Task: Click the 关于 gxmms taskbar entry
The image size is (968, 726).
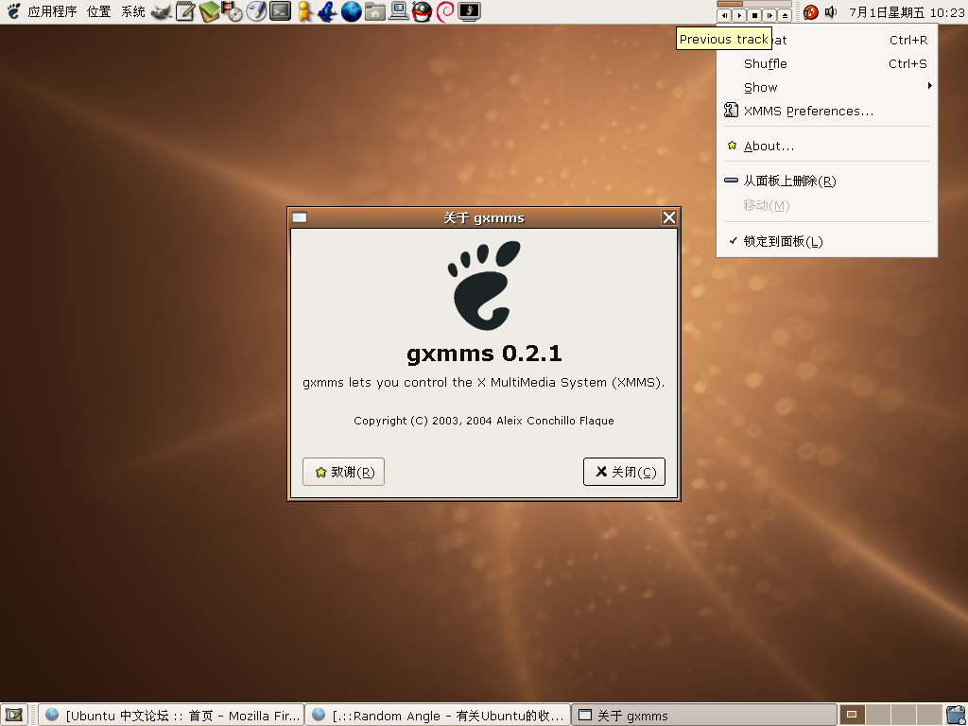Action: click(704, 715)
